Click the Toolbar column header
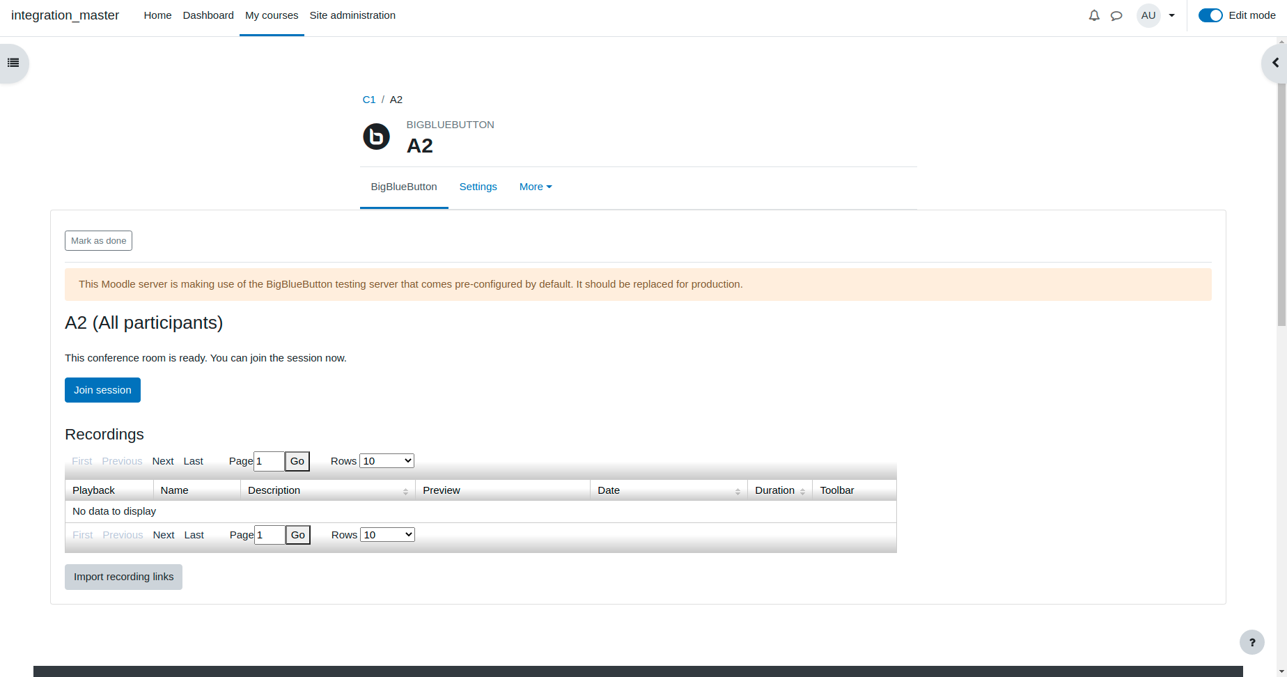Screen dimensions: 1287x677 pyautogui.click(x=854, y=490)
